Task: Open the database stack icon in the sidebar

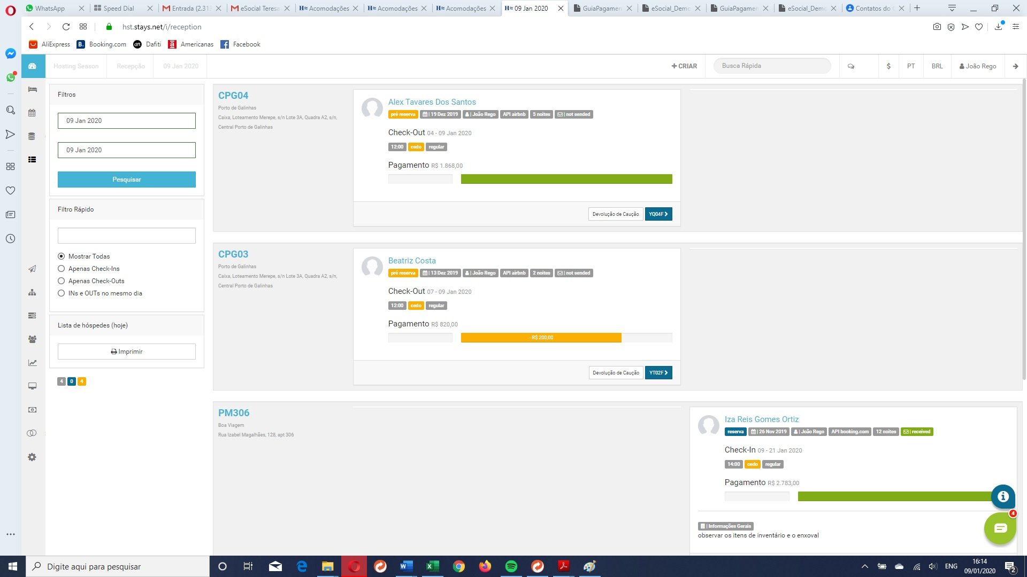Action: click(x=32, y=136)
